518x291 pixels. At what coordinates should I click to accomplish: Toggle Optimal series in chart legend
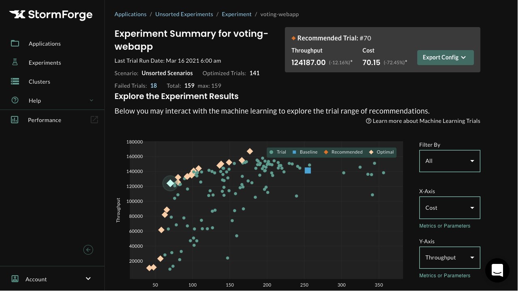point(381,152)
